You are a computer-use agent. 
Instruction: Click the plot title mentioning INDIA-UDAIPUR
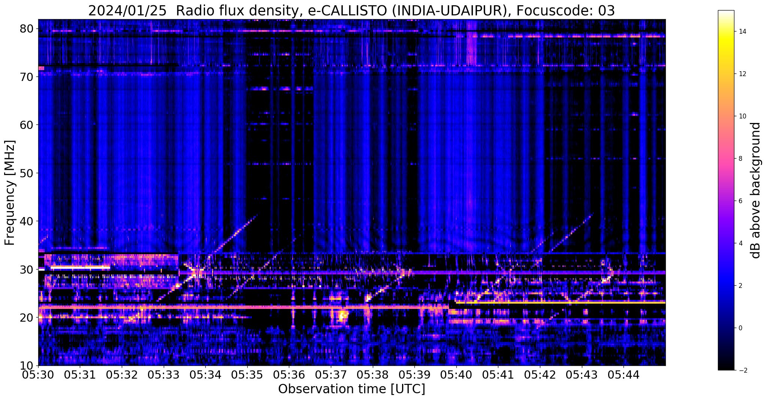[351, 10]
